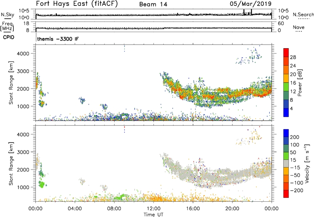
Task: Click the blue bottom segment of Power colorbar
Action: tap(286, 112)
